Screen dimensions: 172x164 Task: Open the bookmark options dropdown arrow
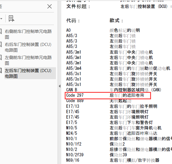[x=1, y=19]
